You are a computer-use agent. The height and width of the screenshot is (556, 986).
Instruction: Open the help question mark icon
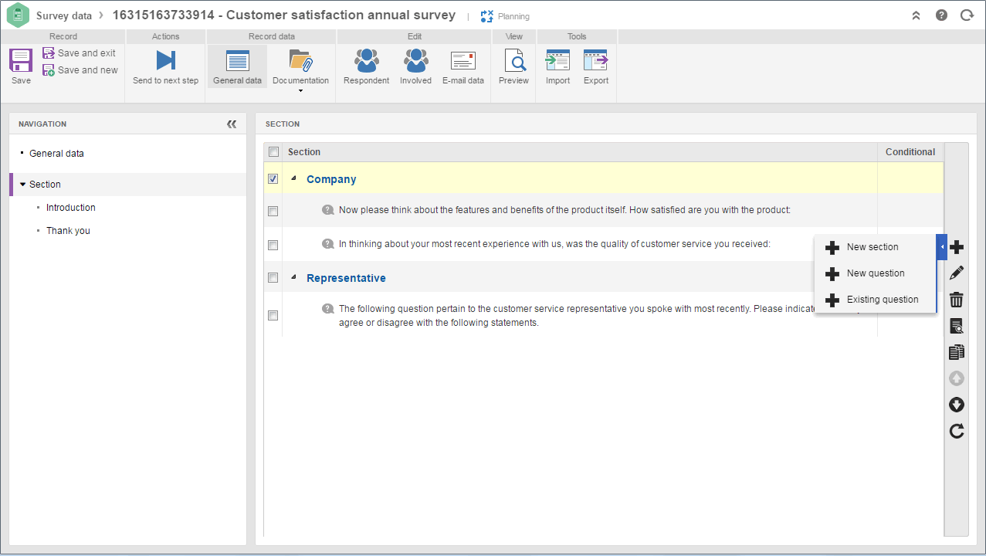tap(941, 15)
